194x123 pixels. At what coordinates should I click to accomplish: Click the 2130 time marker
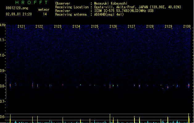click(x=187, y=26)
